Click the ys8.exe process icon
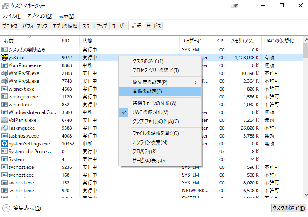The height and width of the screenshot is (217, 308). click(x=4, y=57)
